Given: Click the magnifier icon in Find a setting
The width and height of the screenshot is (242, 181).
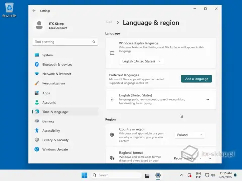Looking at the screenshot, I should (94, 42).
